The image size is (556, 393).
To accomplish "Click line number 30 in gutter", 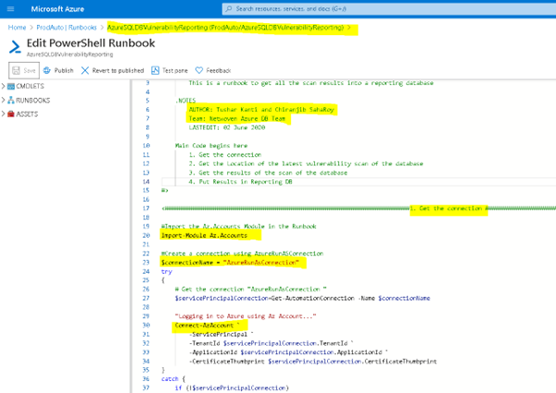I will click(x=146, y=325).
